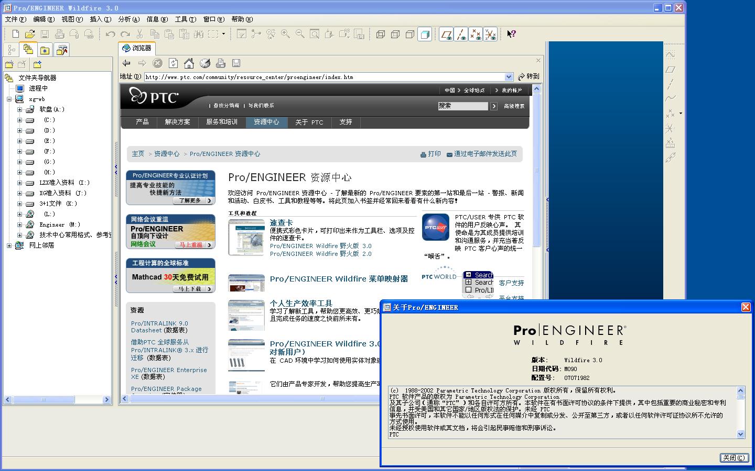Click the Datum Plane tool in right toolbar
Viewport: 755px width, 471px height.
point(670,69)
